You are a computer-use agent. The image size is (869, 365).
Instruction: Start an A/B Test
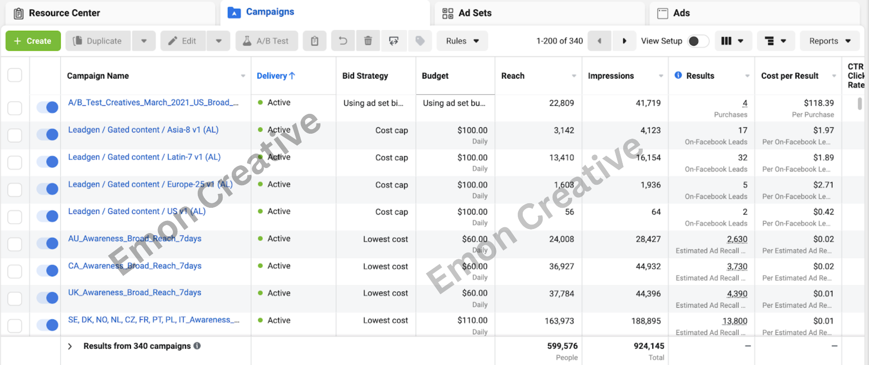point(267,41)
